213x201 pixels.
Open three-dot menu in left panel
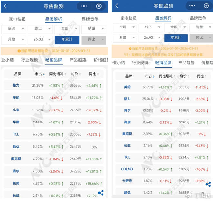84,6
